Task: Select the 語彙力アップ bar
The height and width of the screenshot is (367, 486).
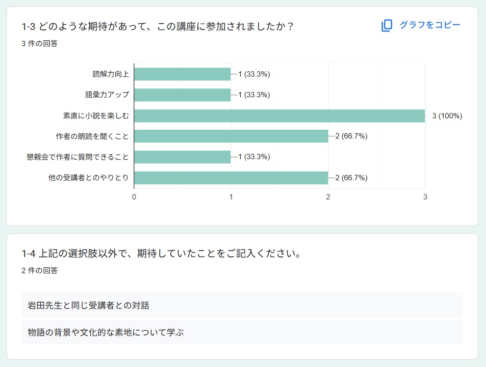Action: (x=182, y=95)
